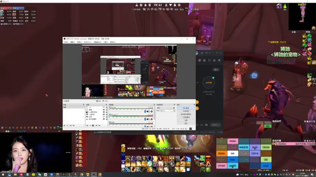Undock the Audio Mixer panel with float icon
This screenshot has height=177, width=316.
pyautogui.click(x=154, y=105)
